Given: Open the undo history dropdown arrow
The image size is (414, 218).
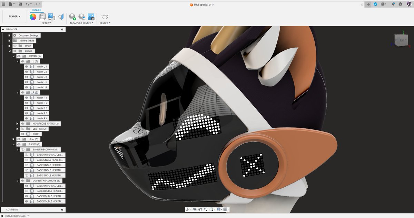Looking at the screenshot, I should click(31, 4).
